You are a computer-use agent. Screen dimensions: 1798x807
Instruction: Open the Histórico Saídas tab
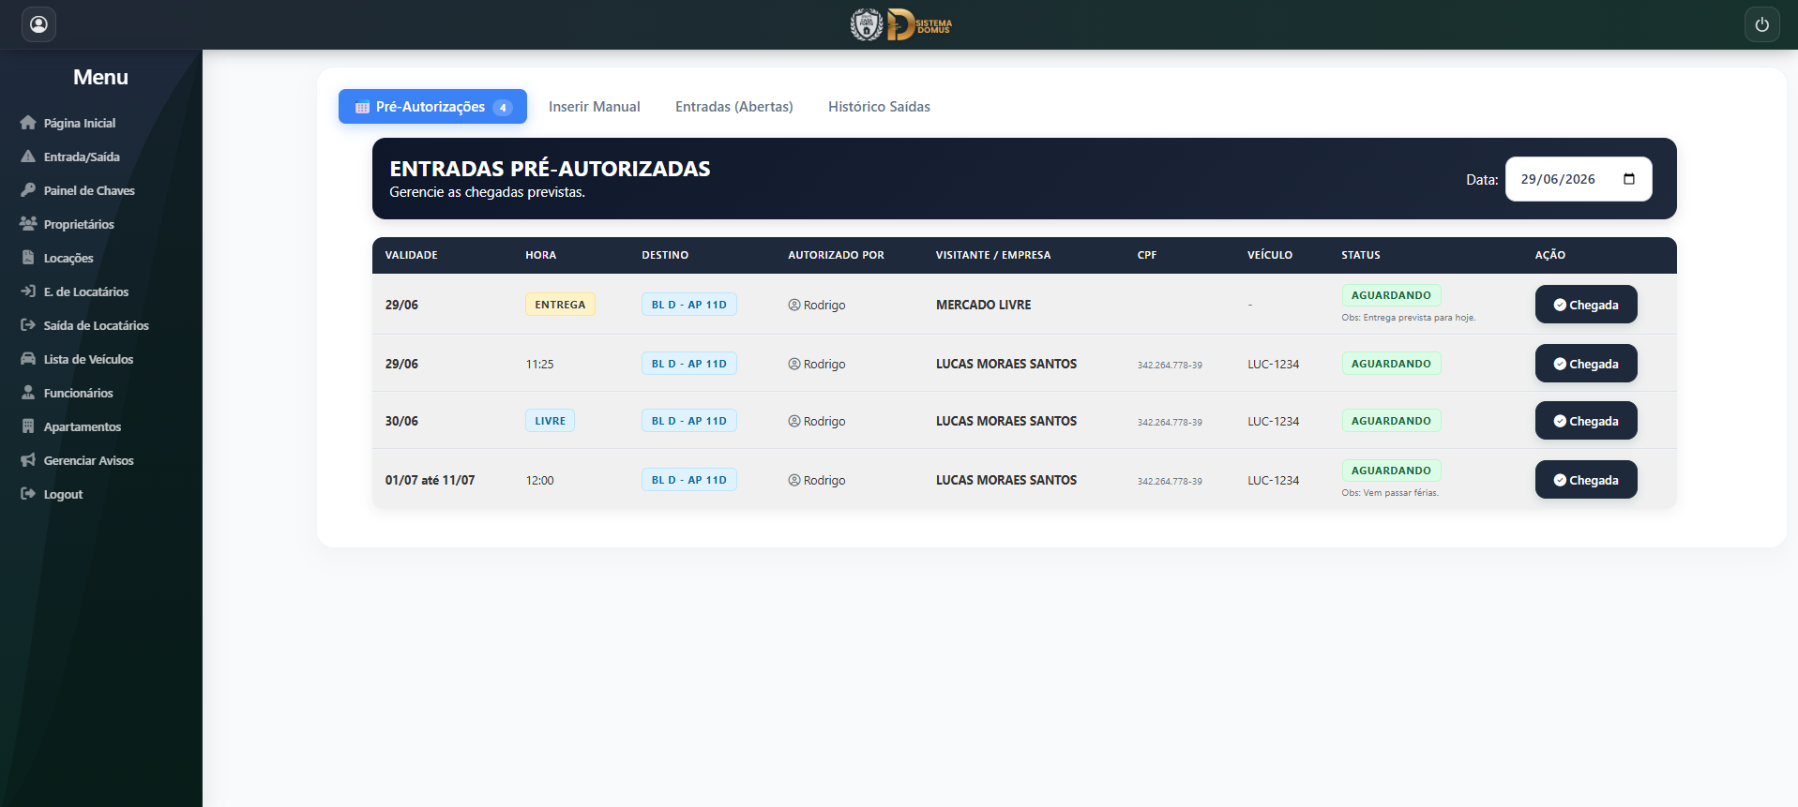[x=879, y=107]
